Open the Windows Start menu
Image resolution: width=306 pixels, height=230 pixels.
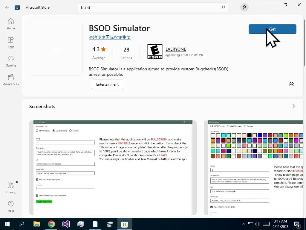click(7, 224)
